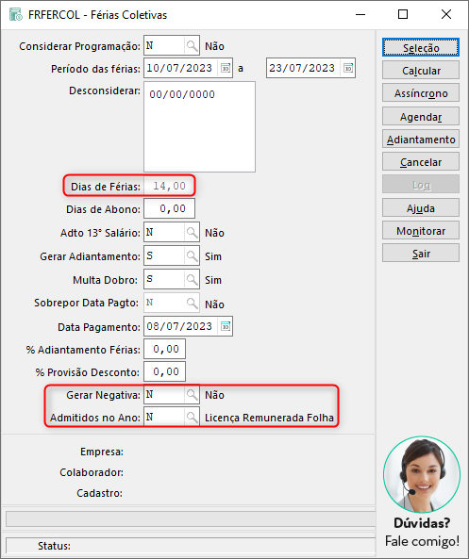Click the 'Fale comigo!' text
The width and height of the screenshot is (469, 559).
(422, 541)
